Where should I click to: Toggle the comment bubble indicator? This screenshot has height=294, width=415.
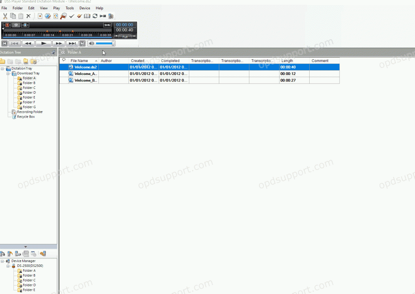16,25
